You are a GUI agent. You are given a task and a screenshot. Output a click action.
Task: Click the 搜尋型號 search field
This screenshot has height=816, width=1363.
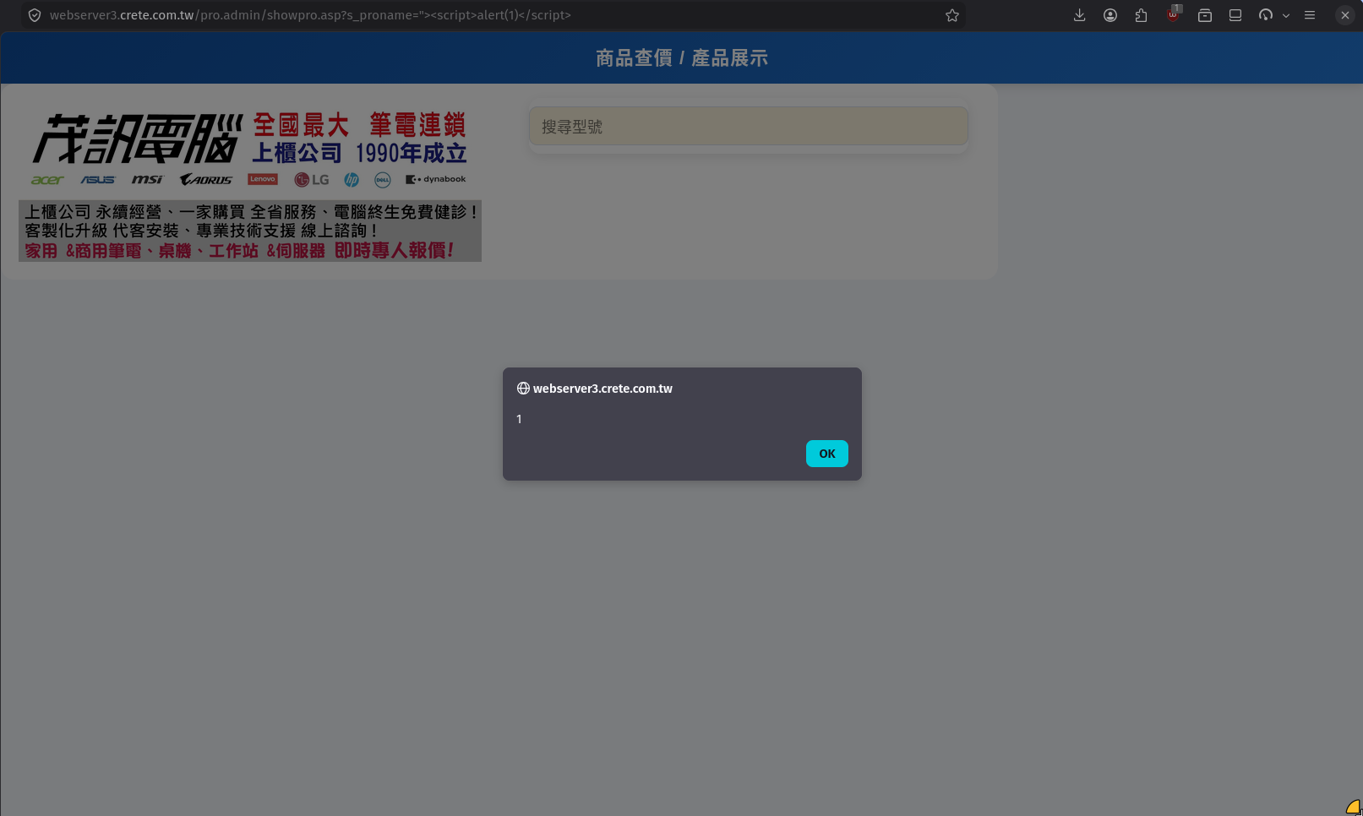point(749,127)
